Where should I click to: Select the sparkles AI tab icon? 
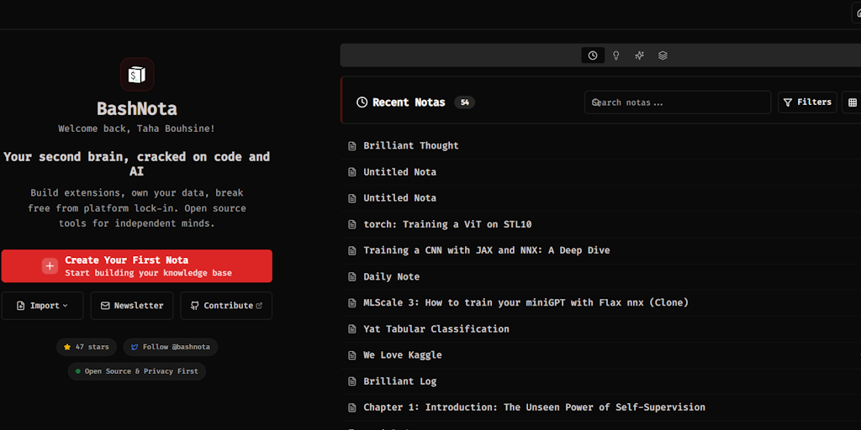coord(639,55)
